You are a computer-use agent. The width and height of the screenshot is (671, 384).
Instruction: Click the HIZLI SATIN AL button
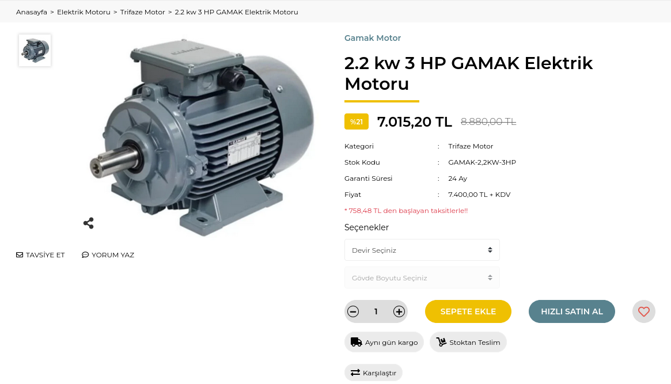pyautogui.click(x=572, y=311)
